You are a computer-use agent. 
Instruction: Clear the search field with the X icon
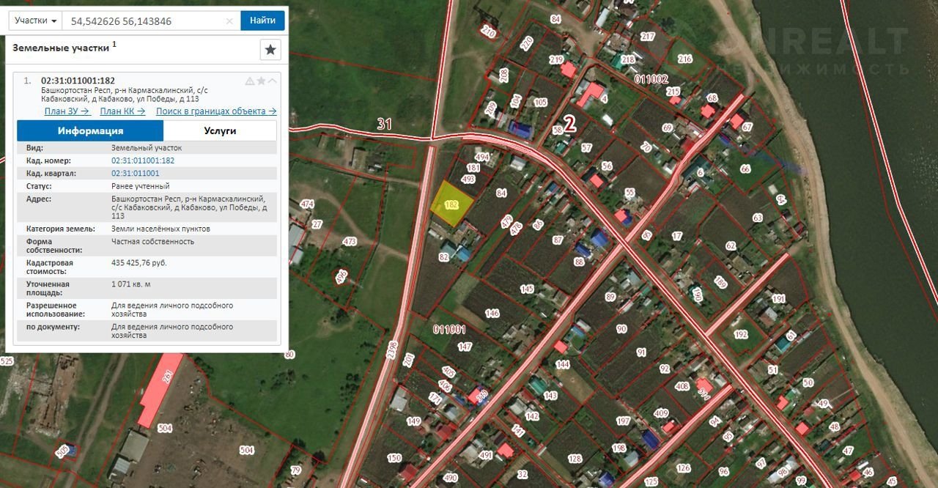(x=229, y=21)
